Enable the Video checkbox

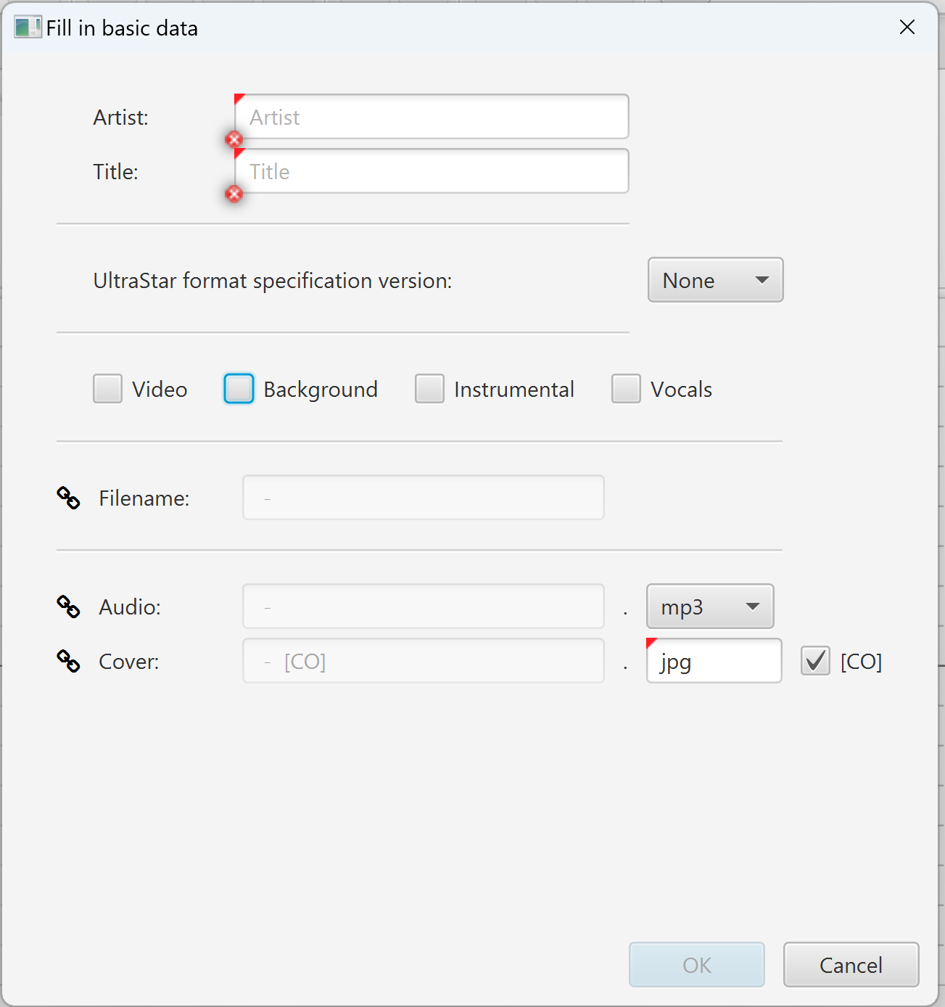pos(107,389)
